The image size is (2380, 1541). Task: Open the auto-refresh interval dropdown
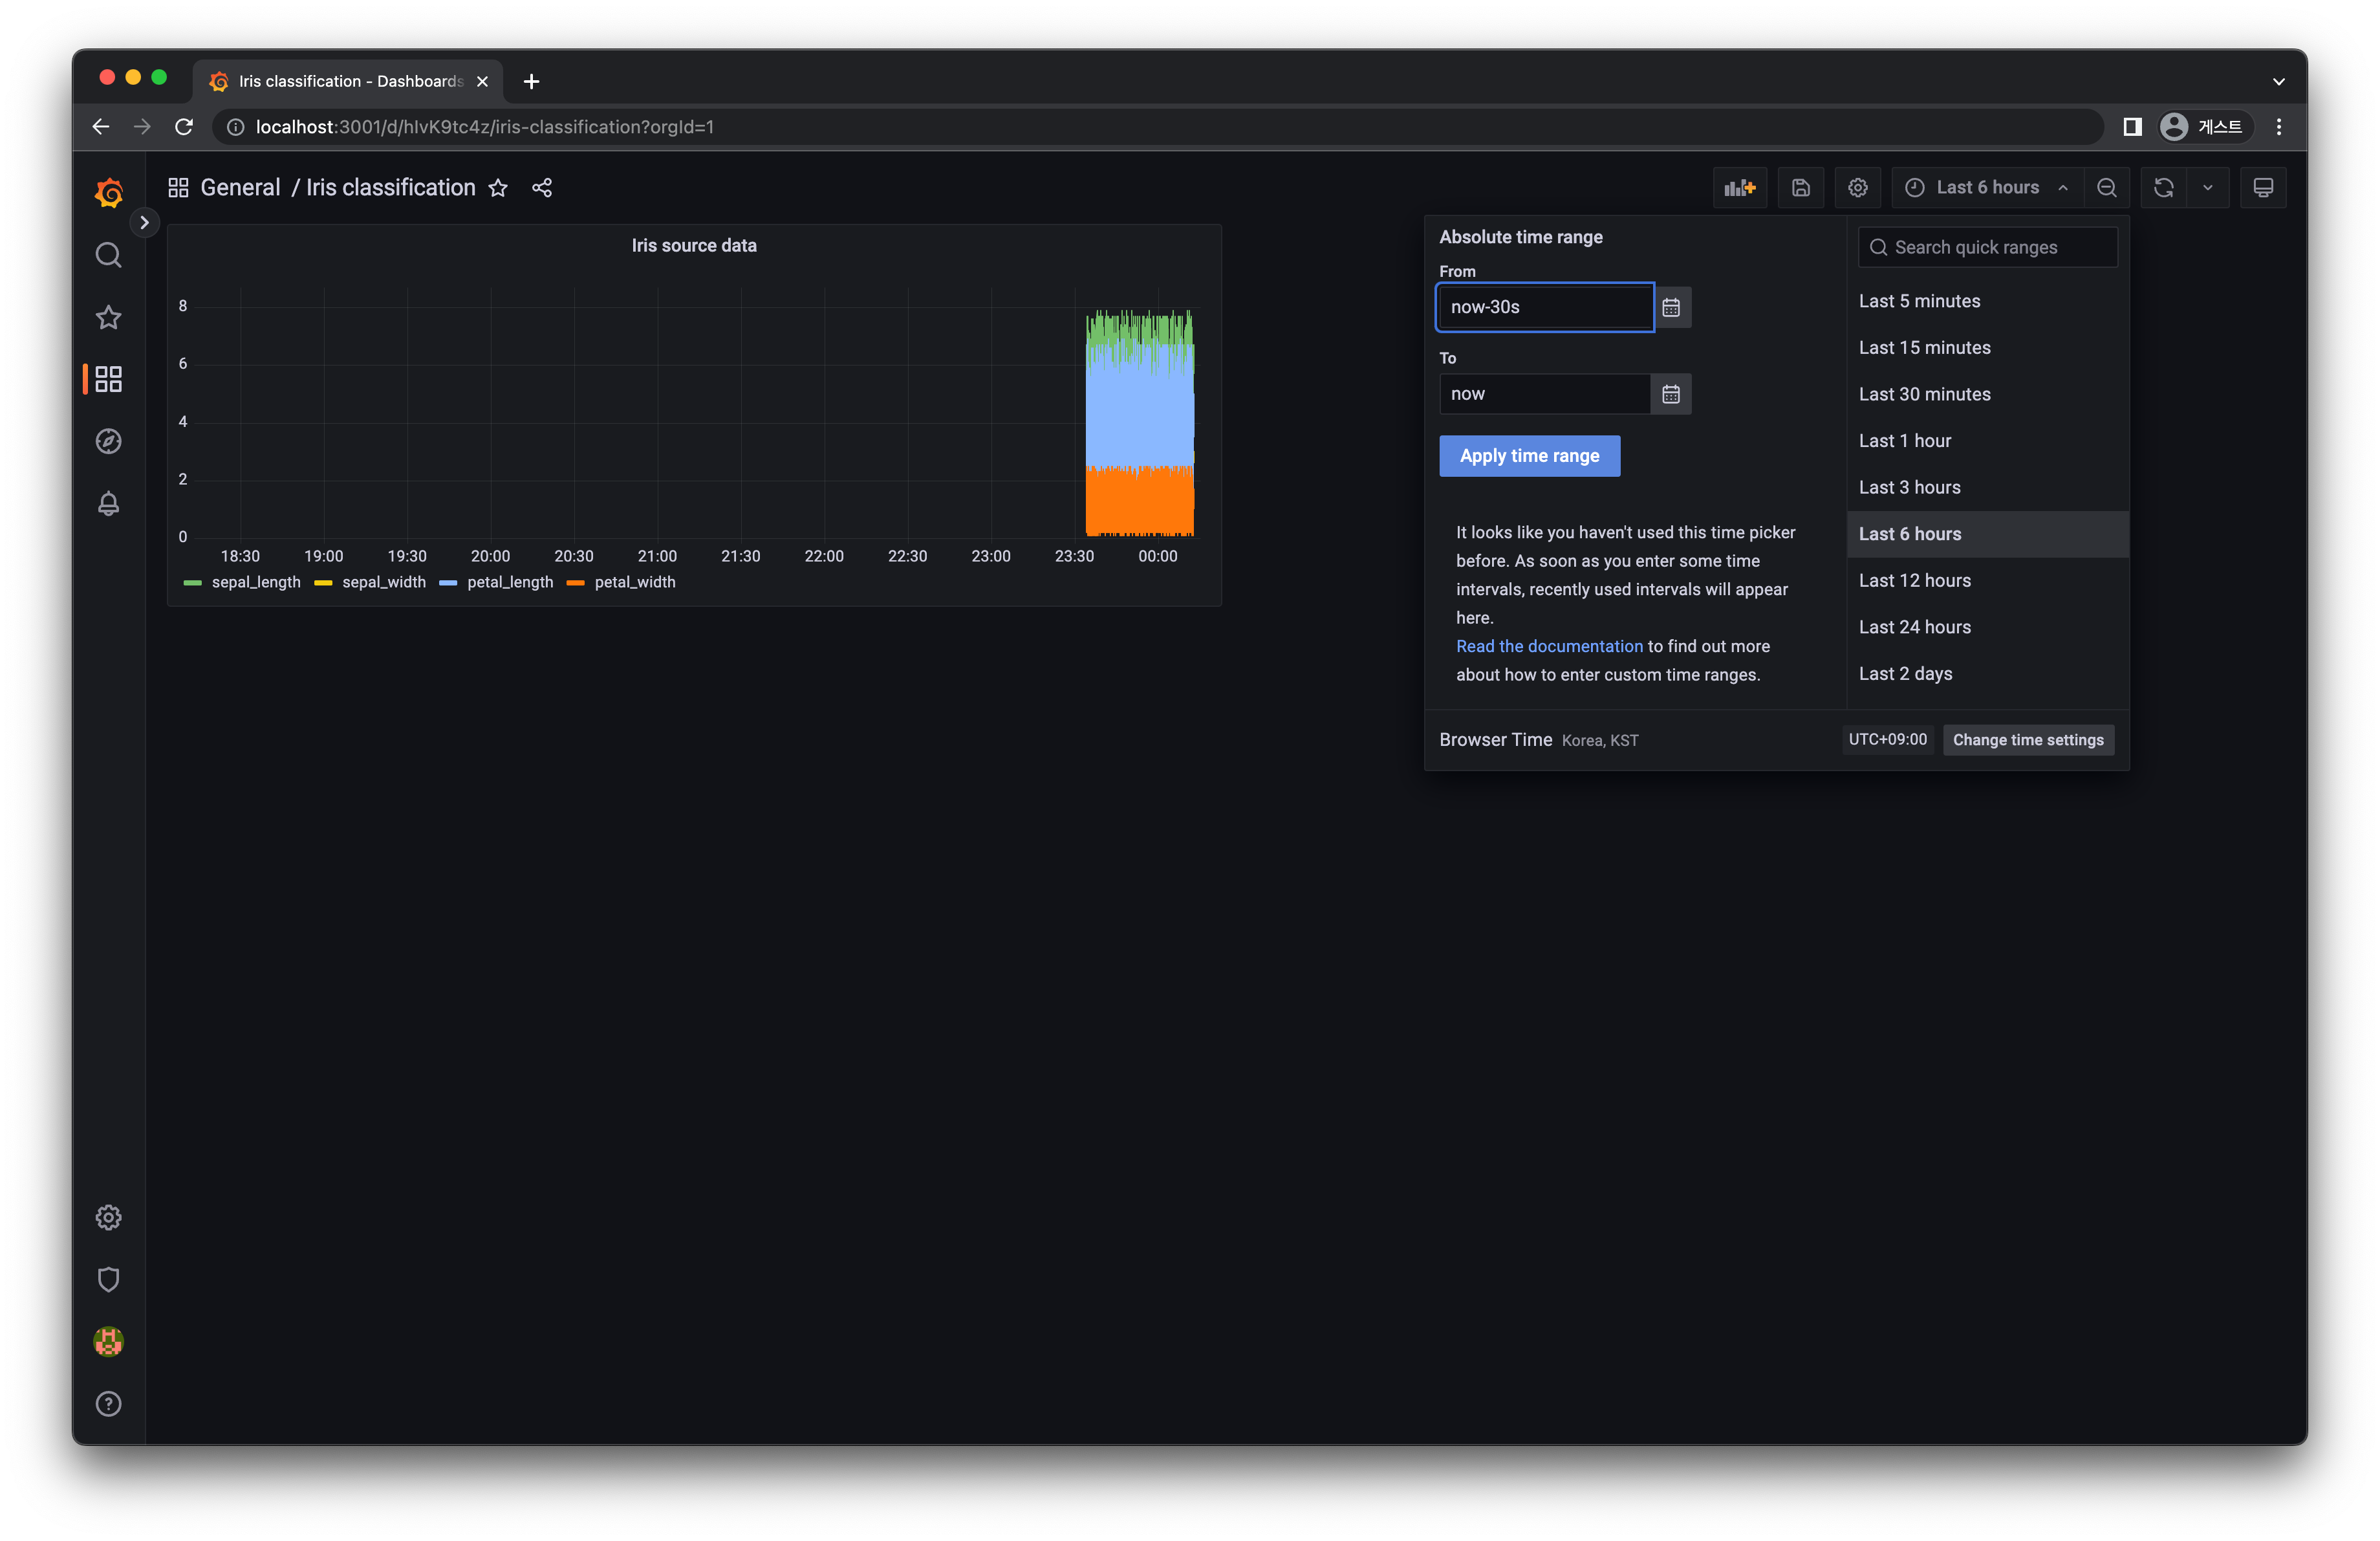[2208, 188]
